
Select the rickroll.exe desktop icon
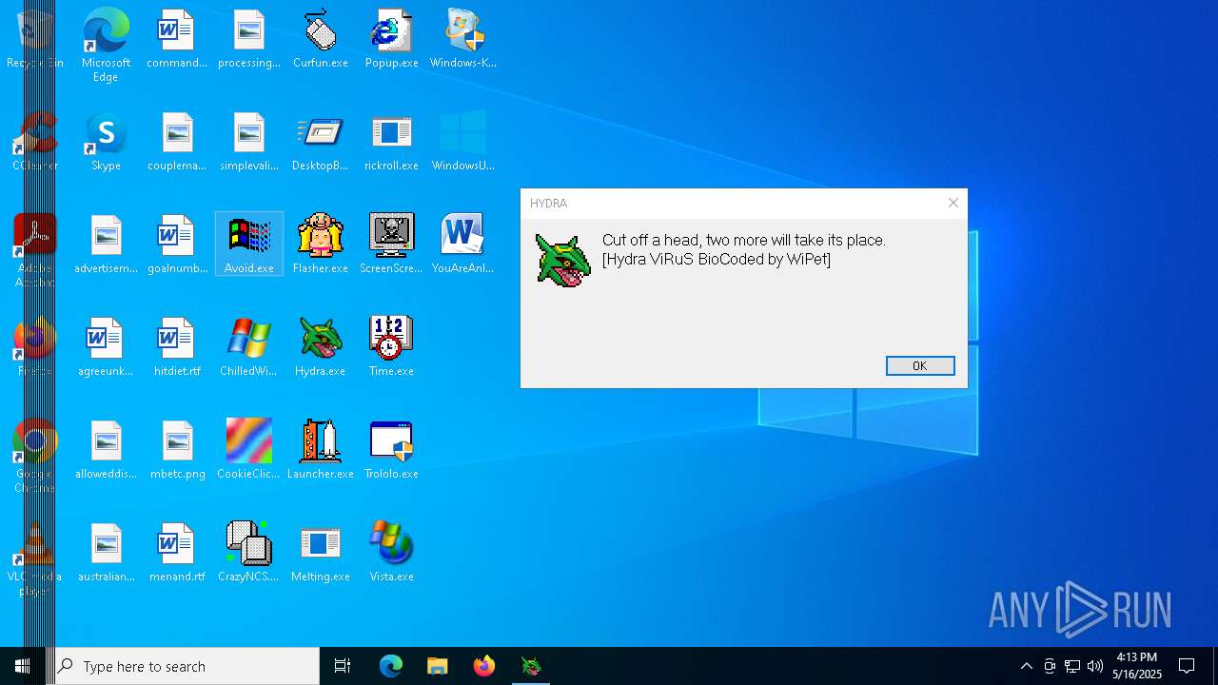(392, 142)
